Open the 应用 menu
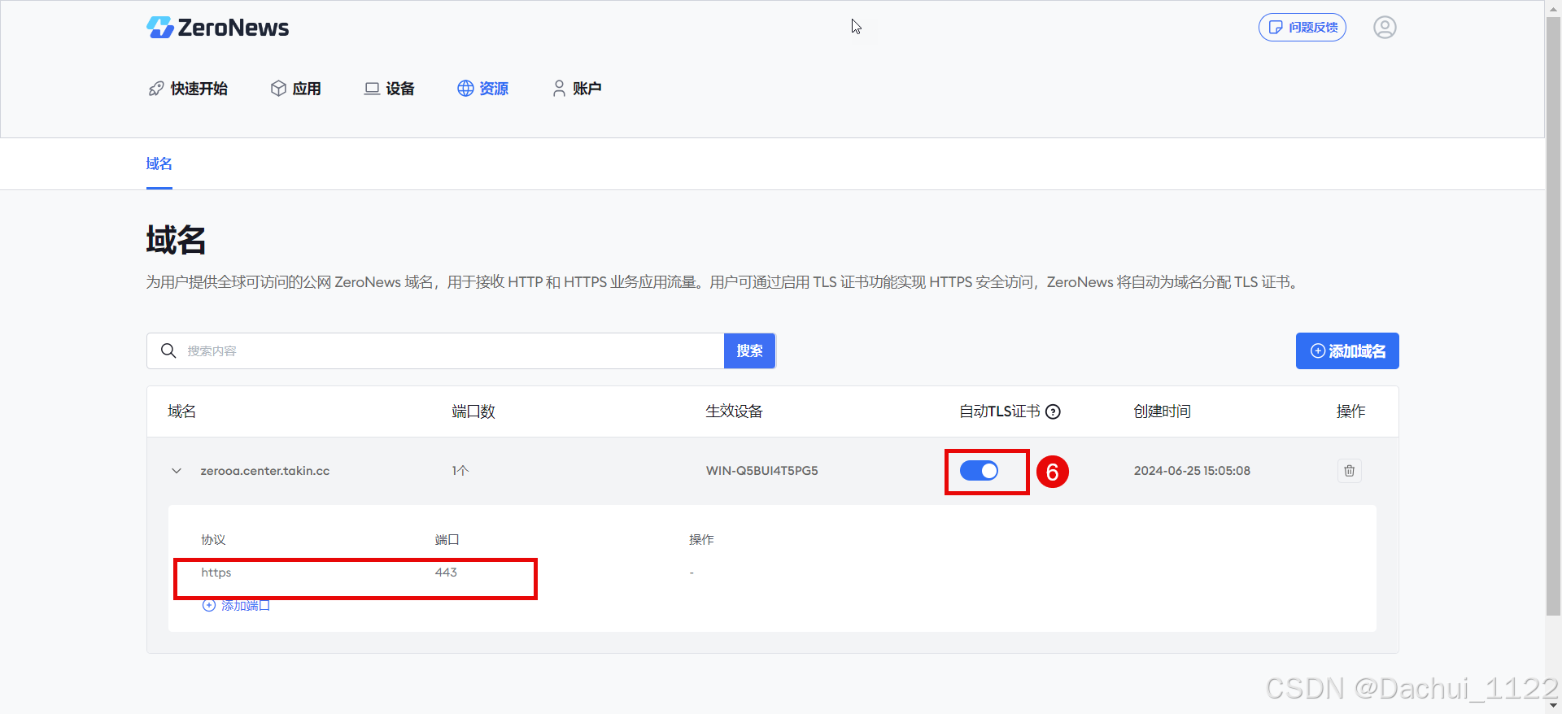The image size is (1562, 714). pyautogui.click(x=295, y=89)
